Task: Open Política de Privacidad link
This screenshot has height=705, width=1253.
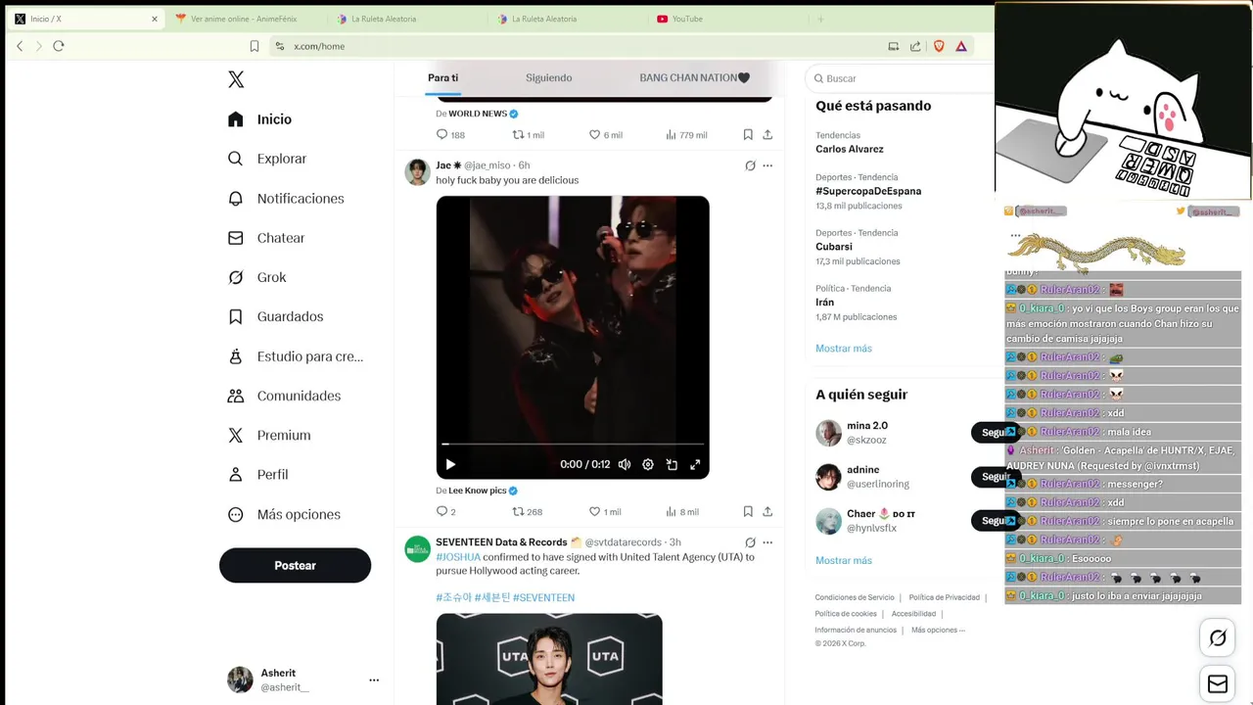Action: (944, 597)
